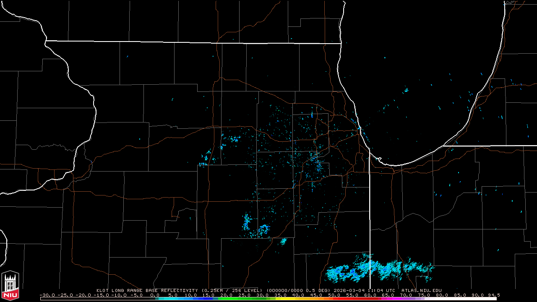Click the green segment of the reflectivity color bar
The width and height of the screenshot is (537, 302).
tap(241, 299)
